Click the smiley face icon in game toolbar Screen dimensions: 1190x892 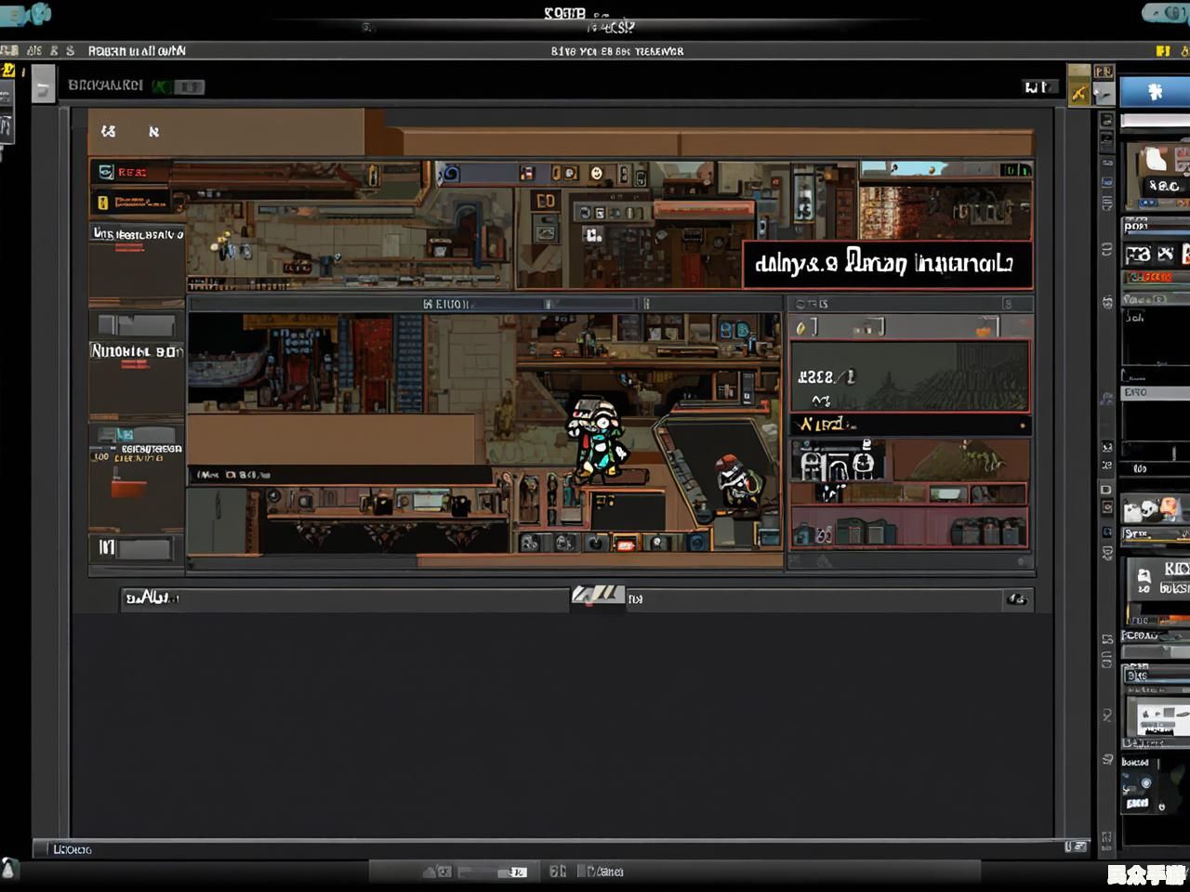(596, 174)
